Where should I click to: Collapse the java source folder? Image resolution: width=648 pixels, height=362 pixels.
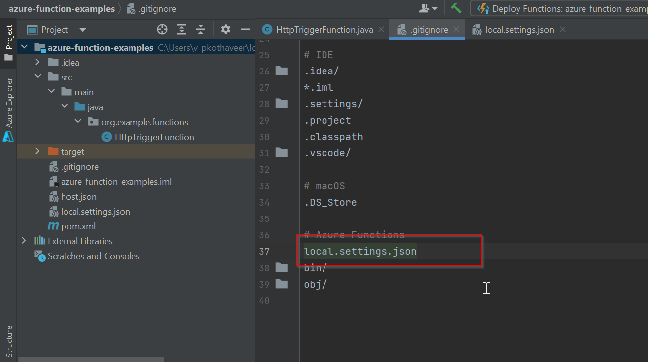coord(65,107)
